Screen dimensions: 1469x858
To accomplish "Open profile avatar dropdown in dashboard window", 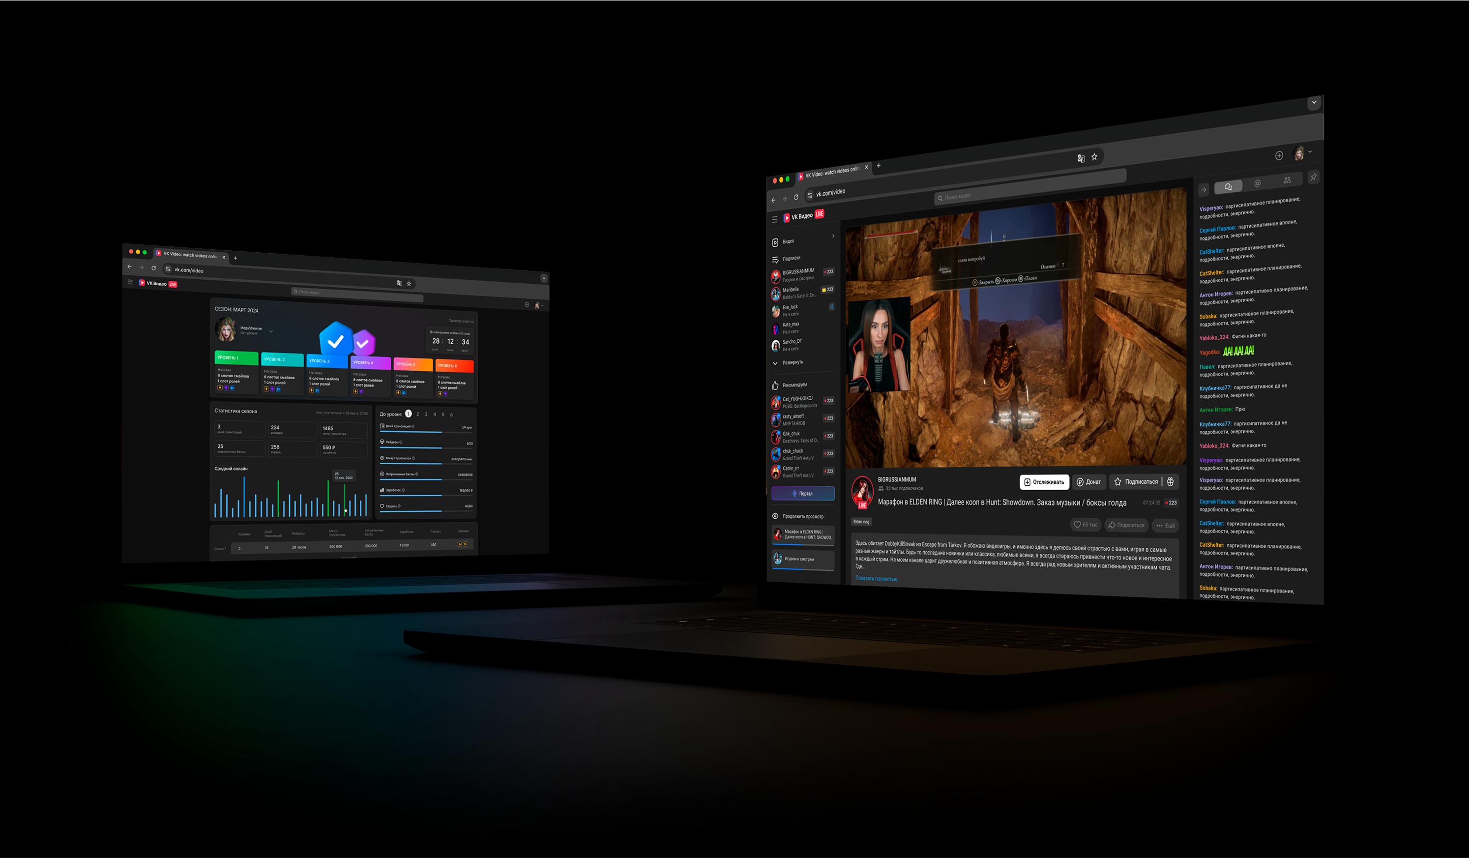I will click(x=538, y=305).
